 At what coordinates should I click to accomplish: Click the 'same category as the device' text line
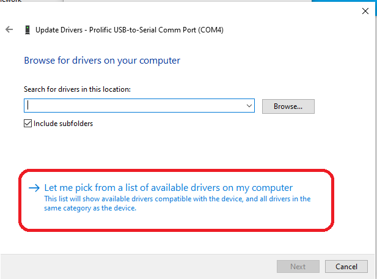point(90,208)
